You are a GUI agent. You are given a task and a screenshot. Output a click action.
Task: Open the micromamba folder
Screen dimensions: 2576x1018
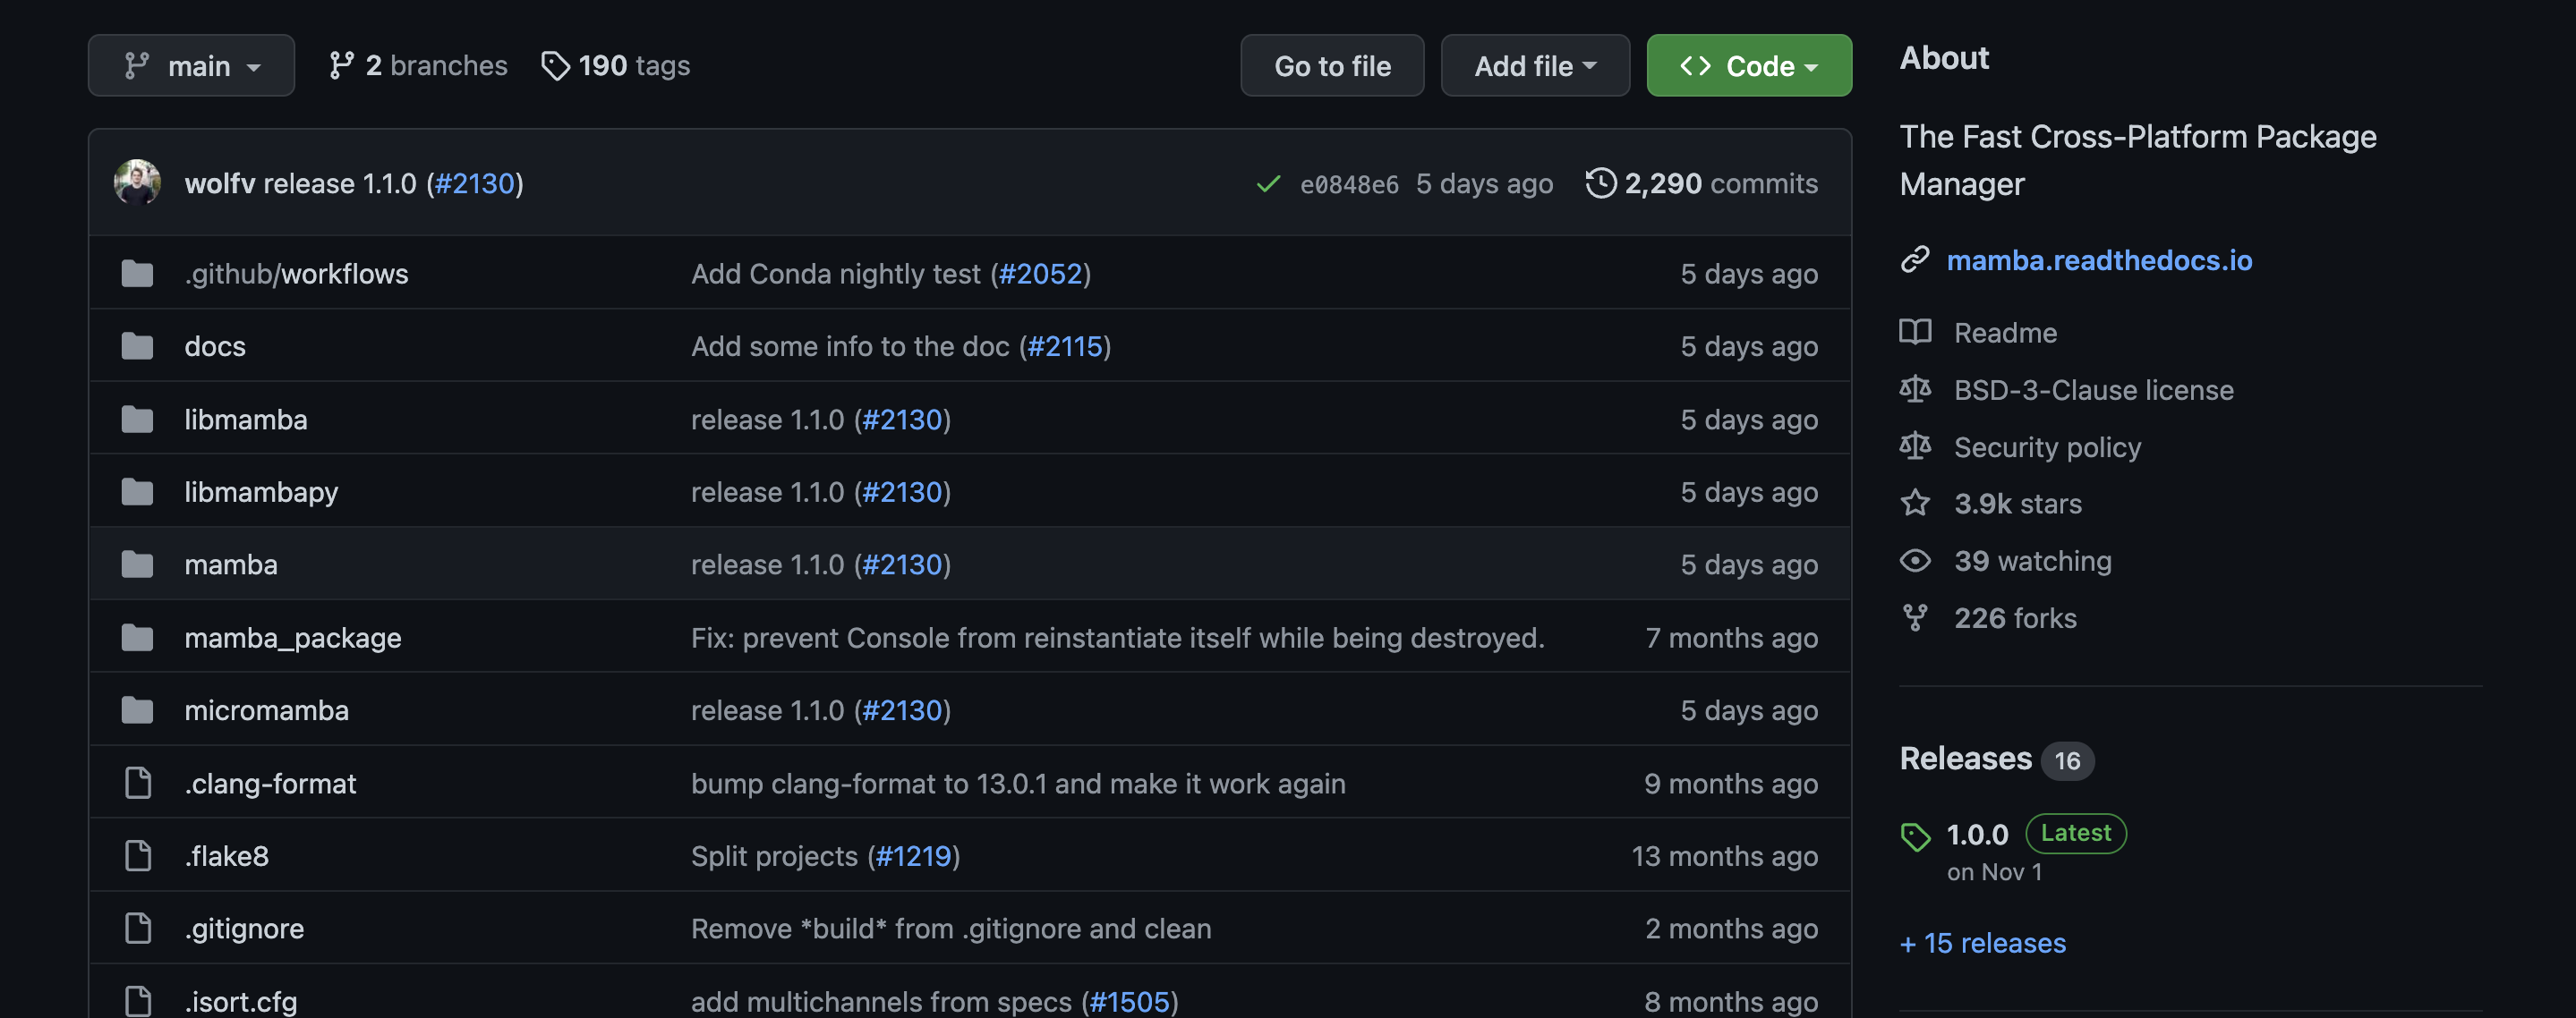[266, 710]
